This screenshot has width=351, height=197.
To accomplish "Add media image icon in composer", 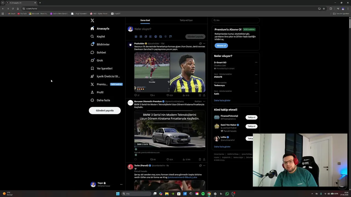I will tap(136, 36).
